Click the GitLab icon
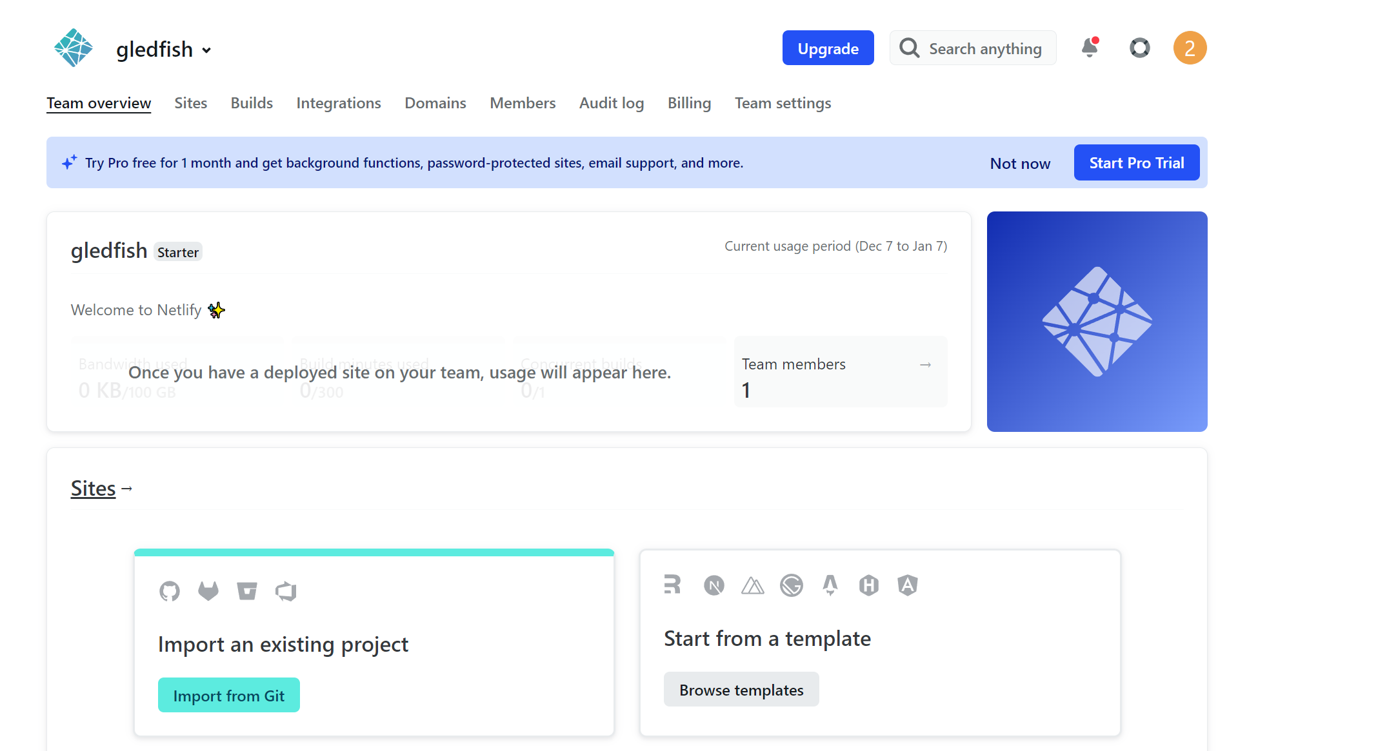 [x=208, y=591]
